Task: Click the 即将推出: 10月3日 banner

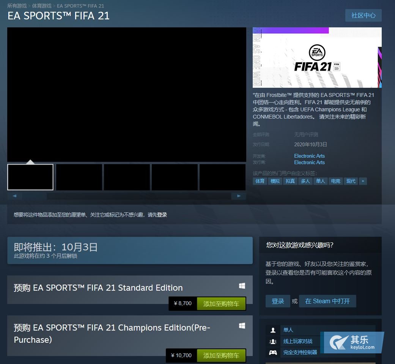Action: [x=130, y=250]
